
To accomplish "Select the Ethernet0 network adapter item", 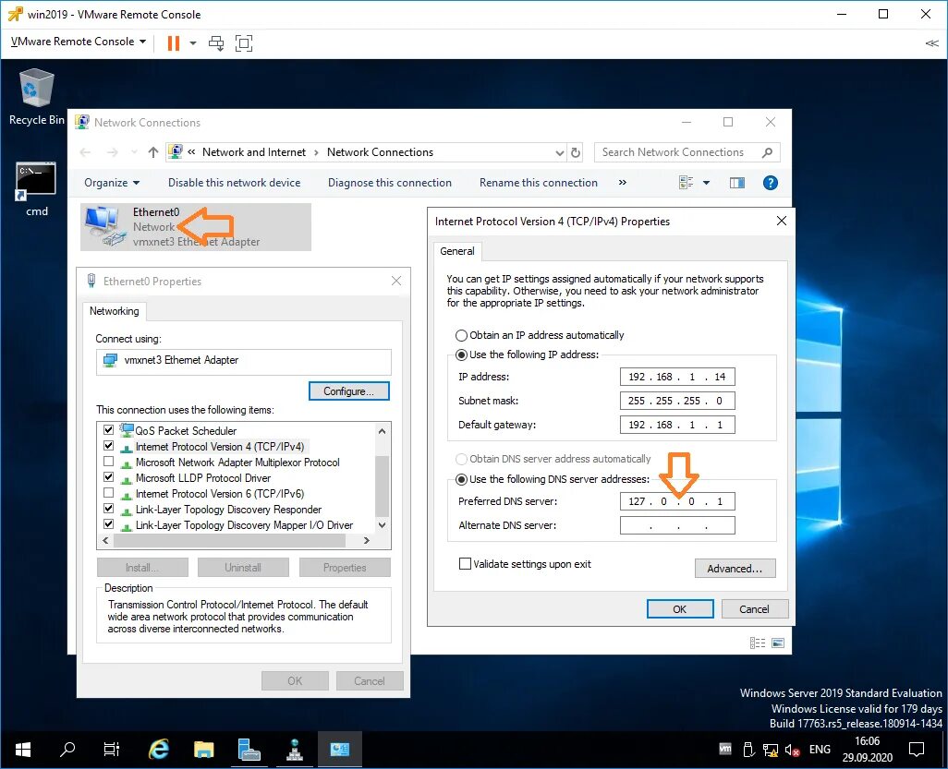I will pos(196,226).
